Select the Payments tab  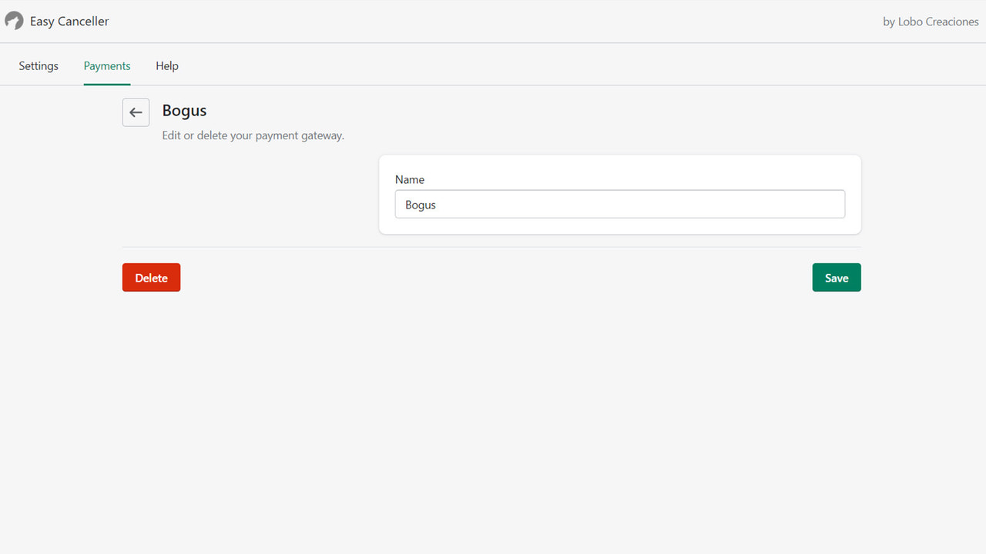[x=106, y=65]
